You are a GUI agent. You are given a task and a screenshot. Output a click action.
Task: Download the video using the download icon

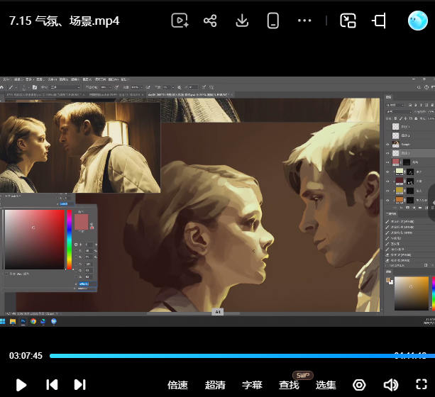click(x=242, y=21)
